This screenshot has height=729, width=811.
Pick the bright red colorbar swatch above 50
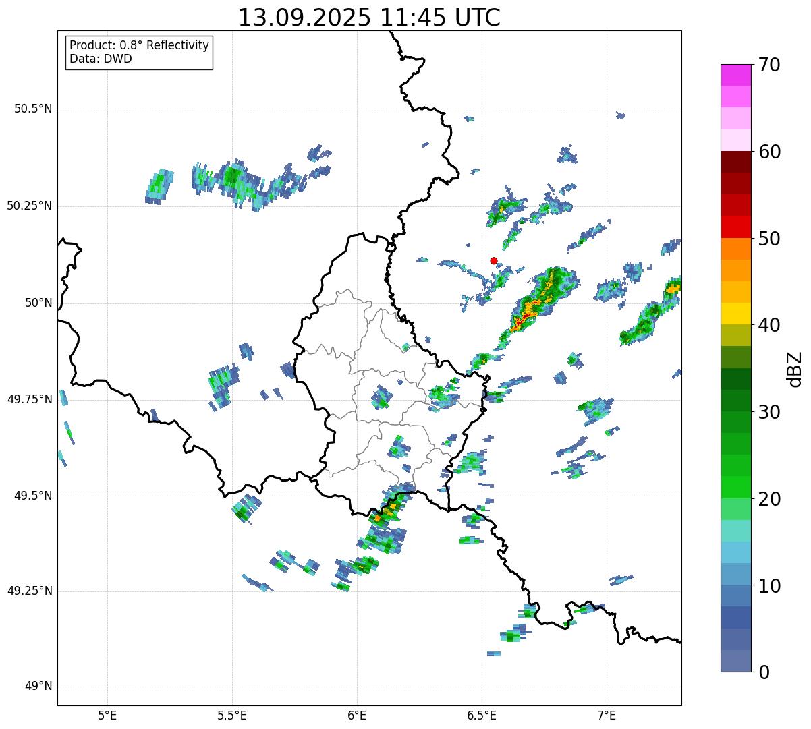click(735, 227)
